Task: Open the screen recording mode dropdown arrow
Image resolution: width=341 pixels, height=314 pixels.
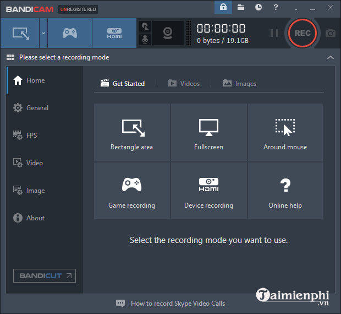Action: pos(43,33)
